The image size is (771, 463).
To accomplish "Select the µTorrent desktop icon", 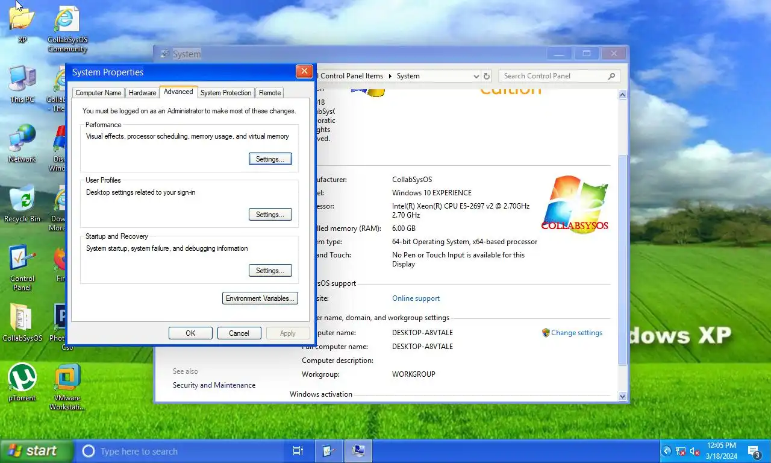I will pos(22,382).
